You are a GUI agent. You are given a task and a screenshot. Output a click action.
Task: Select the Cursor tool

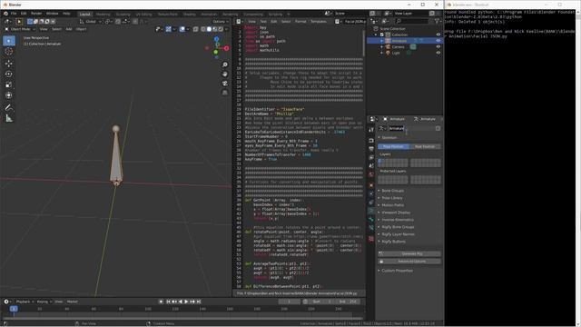point(9,52)
